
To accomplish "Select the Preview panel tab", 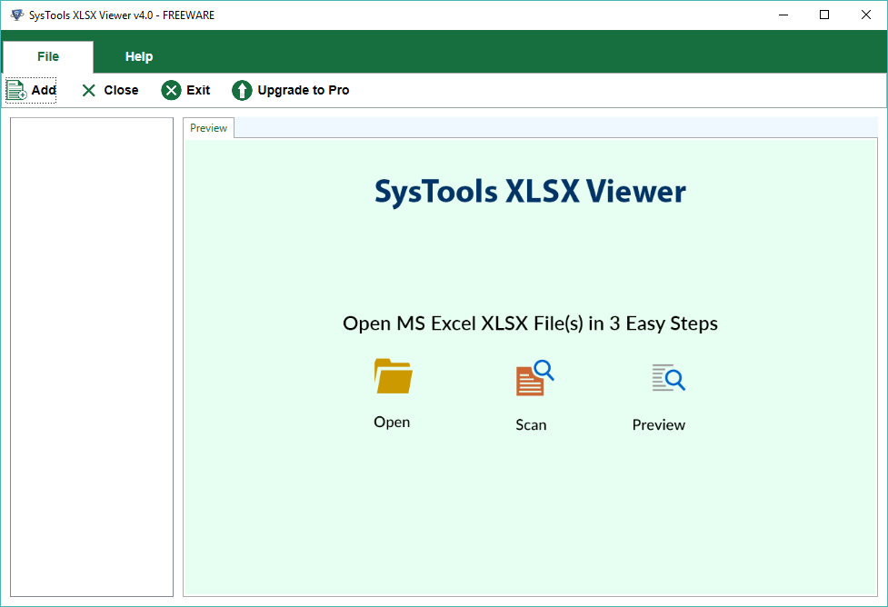I will pyautogui.click(x=208, y=128).
